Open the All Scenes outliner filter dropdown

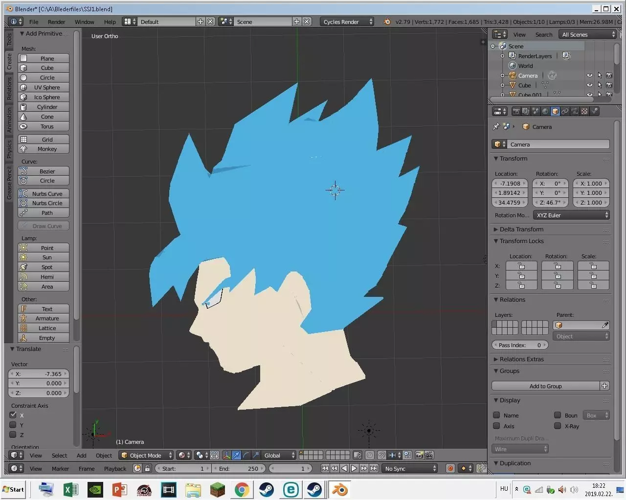[588, 34]
